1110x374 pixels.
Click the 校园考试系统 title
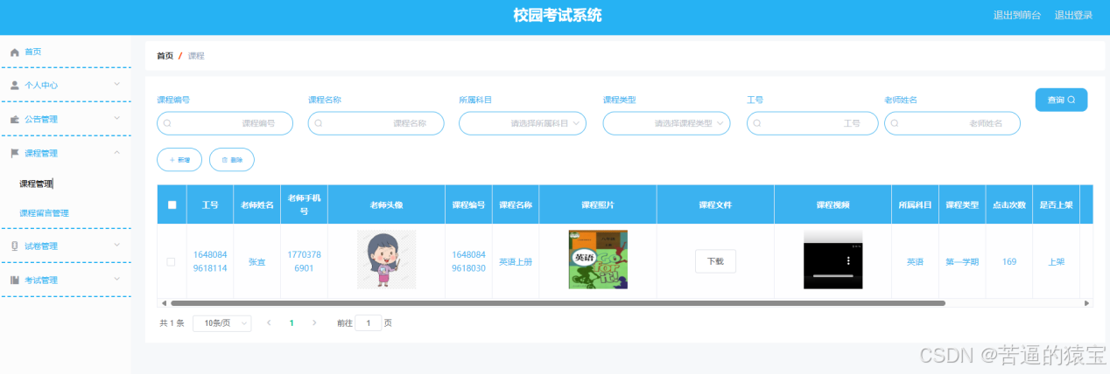click(558, 16)
